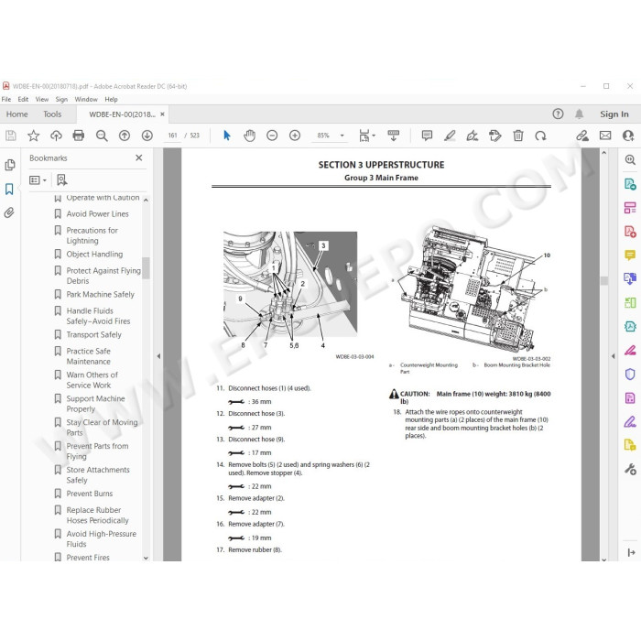
Task: Open the notifications bell
Action: point(580,114)
